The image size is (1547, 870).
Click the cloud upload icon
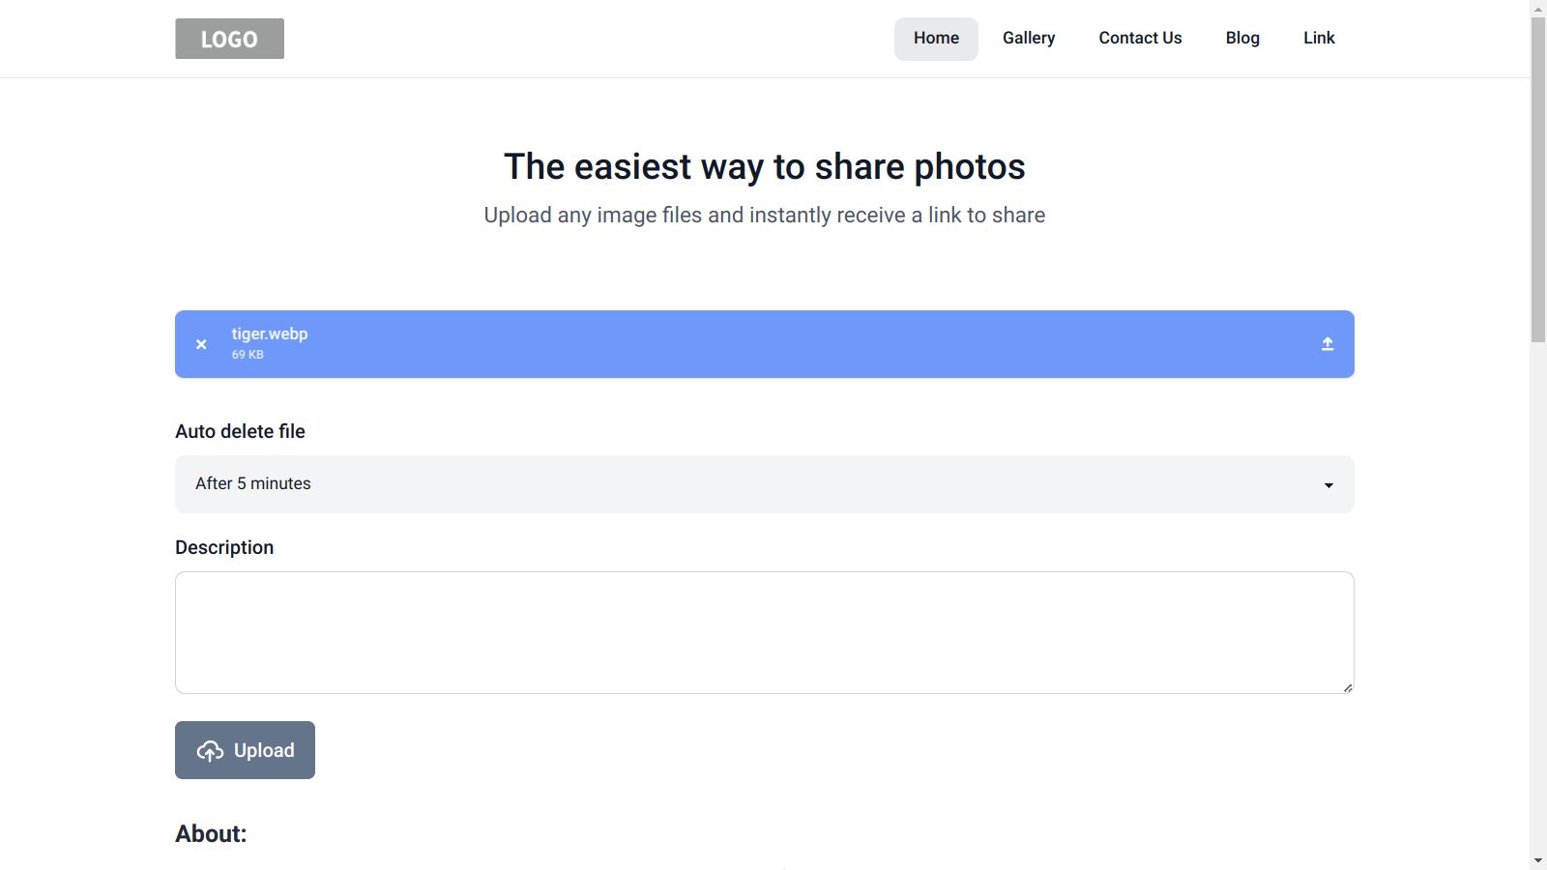click(x=210, y=751)
